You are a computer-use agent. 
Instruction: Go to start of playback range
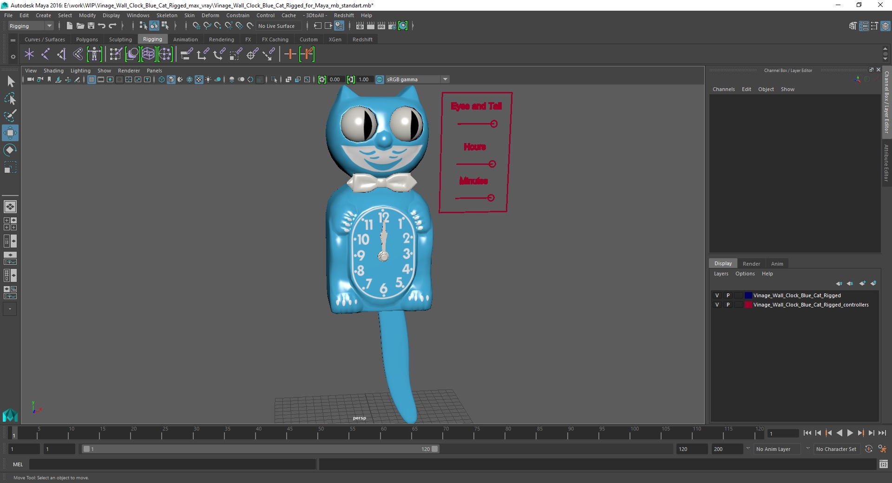pyautogui.click(x=807, y=433)
